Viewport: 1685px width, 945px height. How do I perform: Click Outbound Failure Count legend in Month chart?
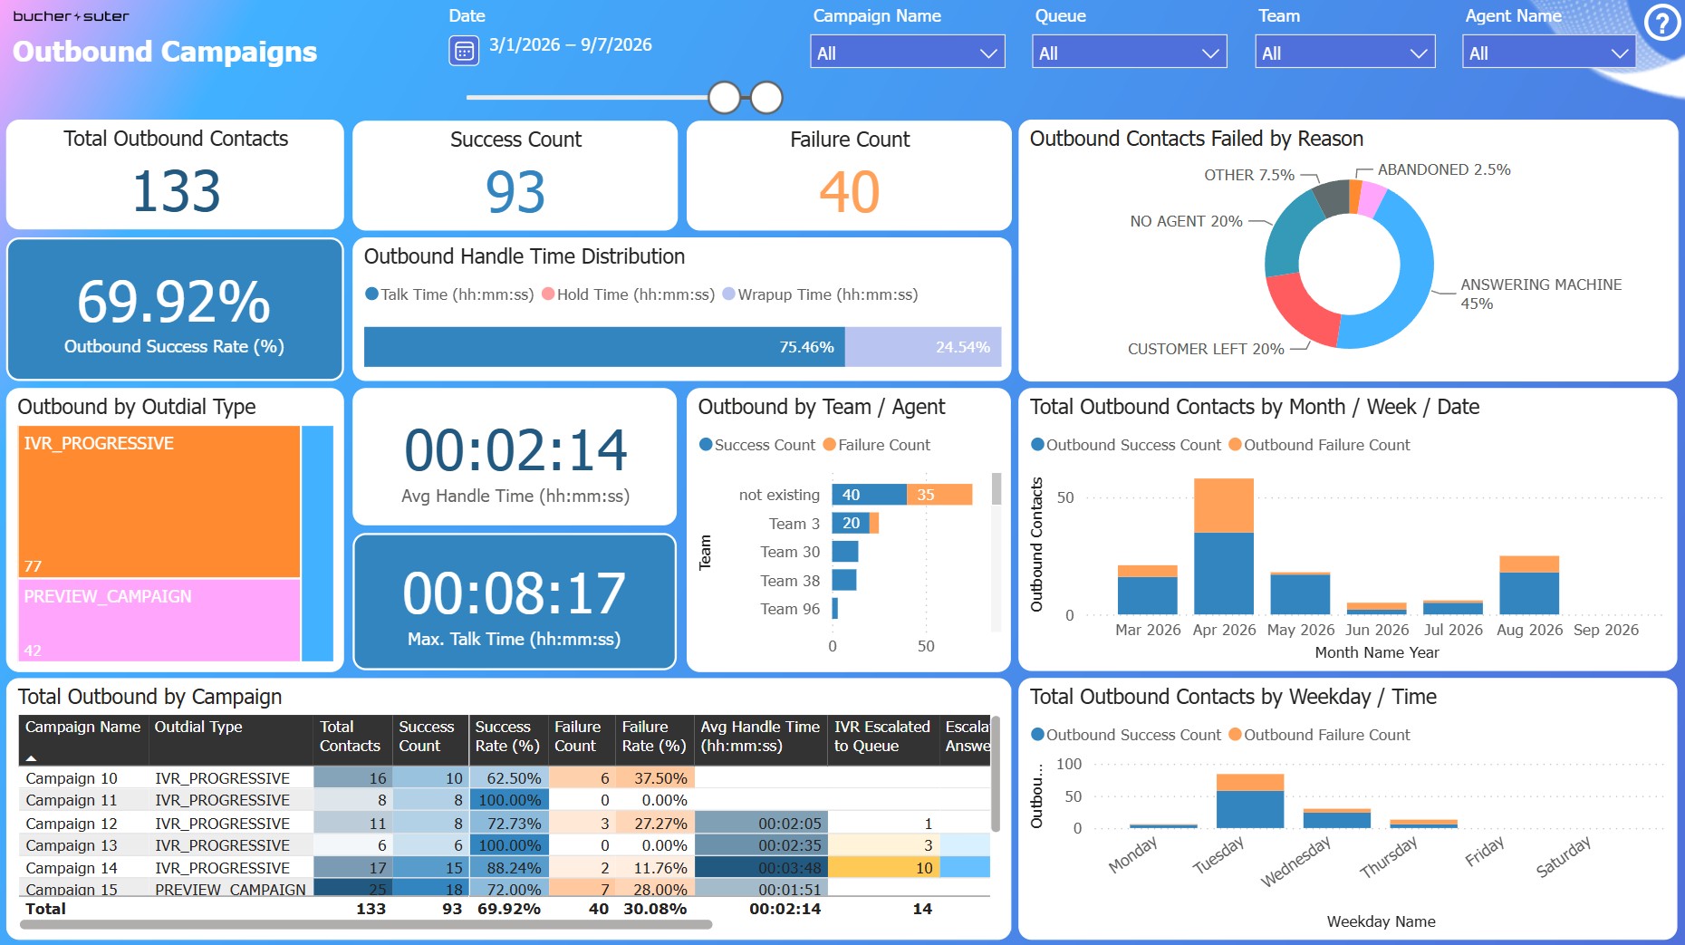click(x=1320, y=445)
